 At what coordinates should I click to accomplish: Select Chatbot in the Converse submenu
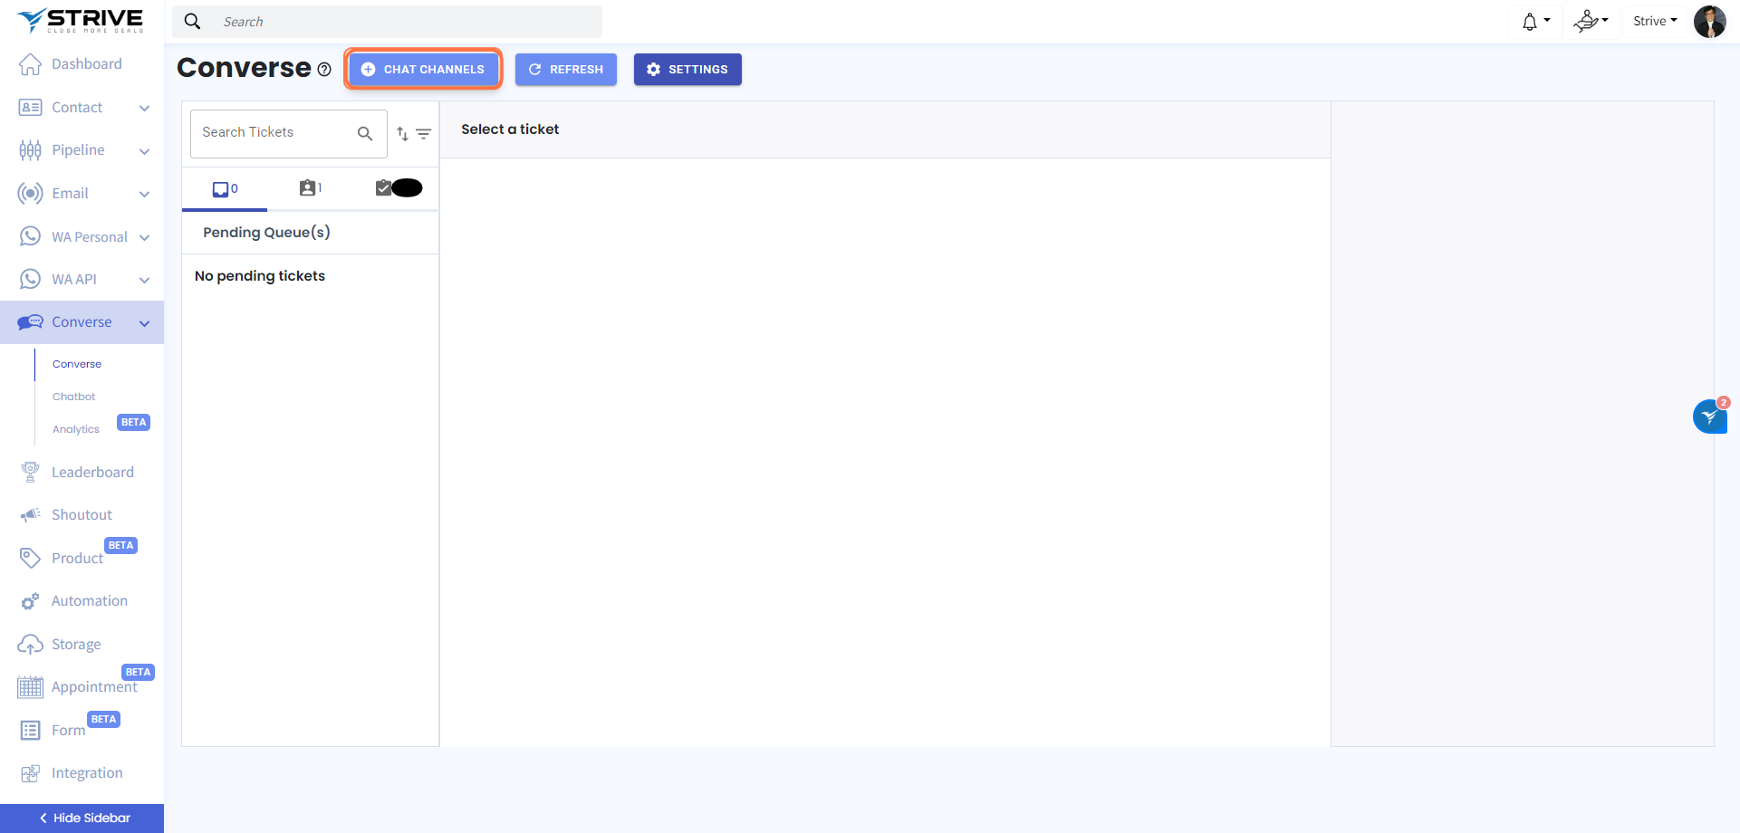point(73,397)
